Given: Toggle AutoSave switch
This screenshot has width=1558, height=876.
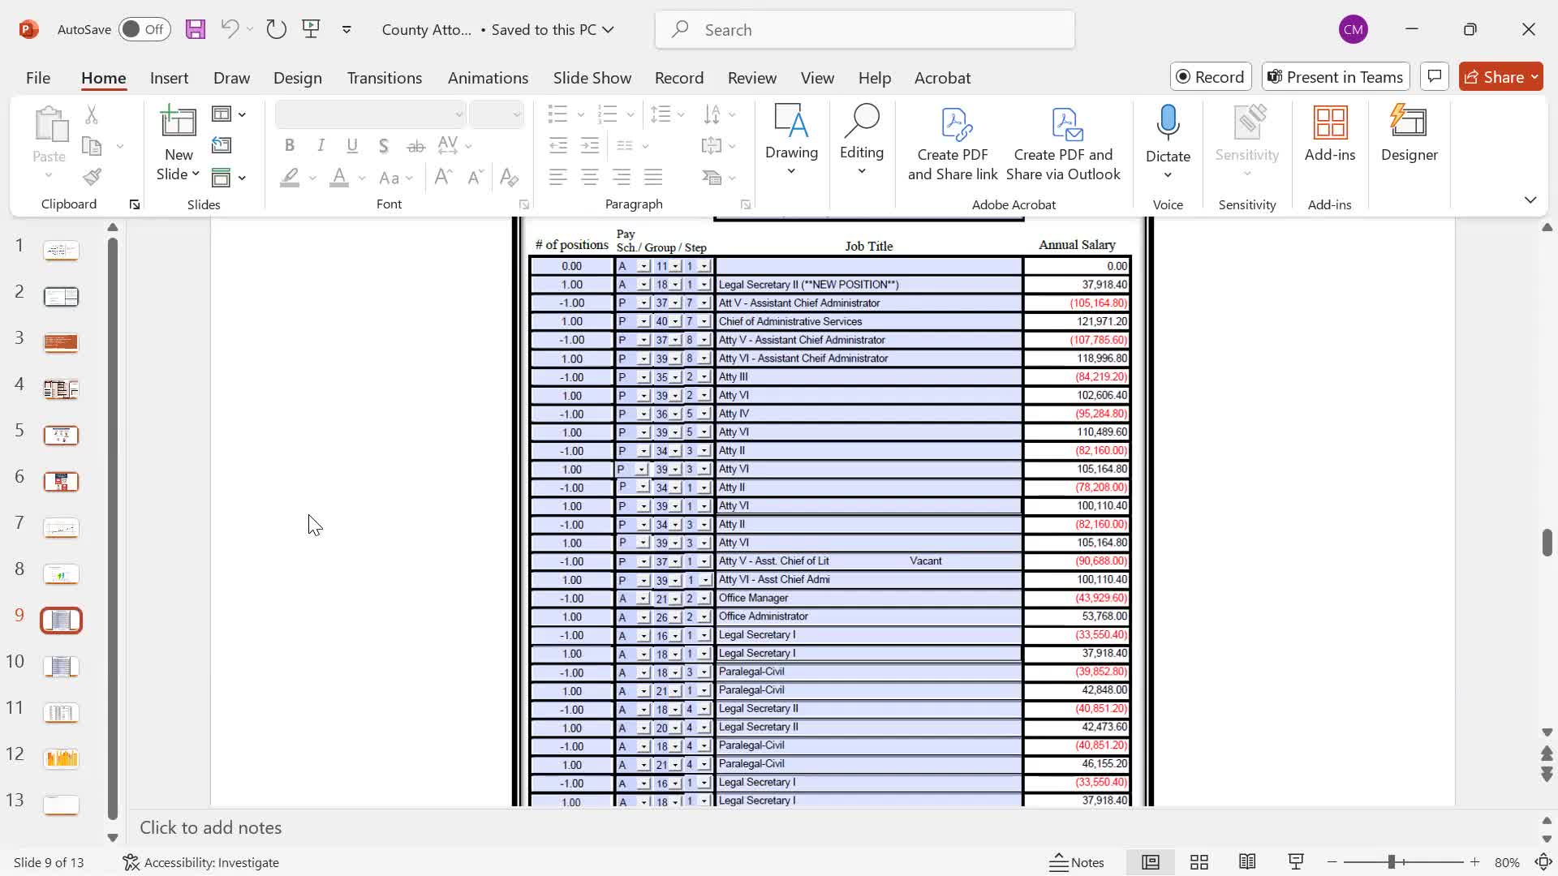Looking at the screenshot, I should click(144, 29).
